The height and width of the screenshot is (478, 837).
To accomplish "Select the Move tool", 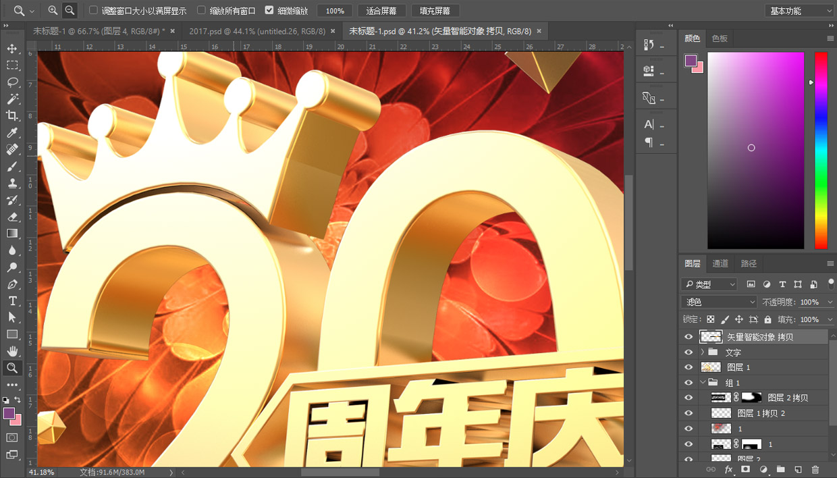I will pos(12,49).
